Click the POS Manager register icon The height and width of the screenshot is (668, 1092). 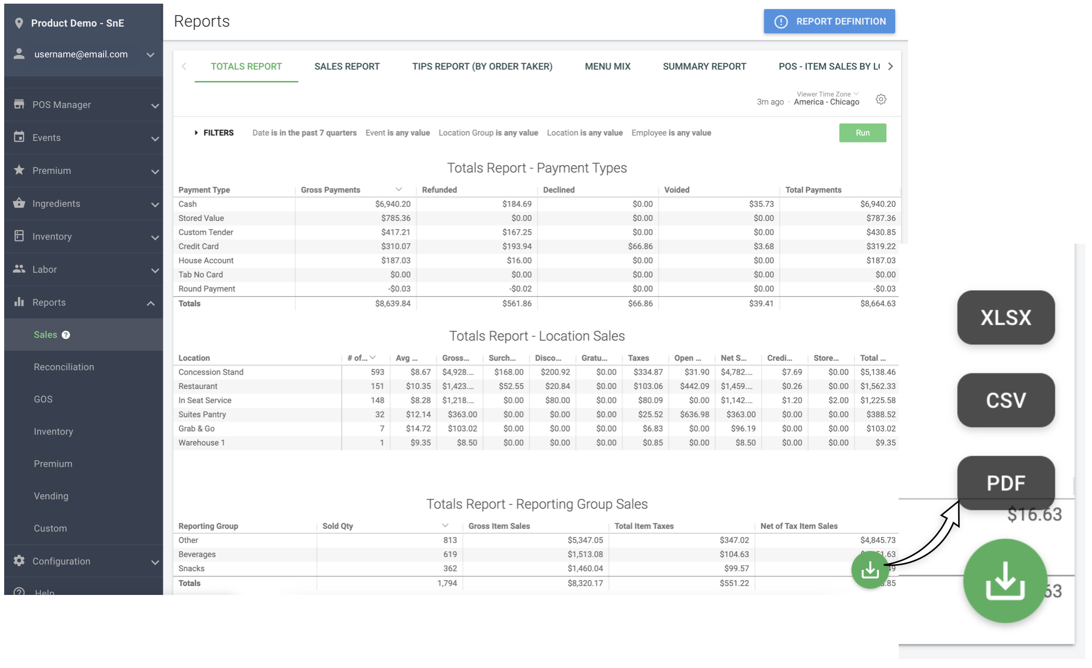pyautogui.click(x=19, y=104)
